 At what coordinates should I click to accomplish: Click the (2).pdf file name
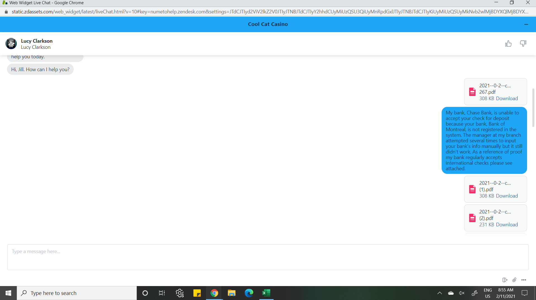[x=495, y=215]
